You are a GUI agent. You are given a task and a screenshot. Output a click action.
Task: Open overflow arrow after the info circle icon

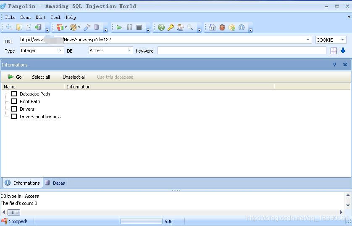[x=250, y=29]
